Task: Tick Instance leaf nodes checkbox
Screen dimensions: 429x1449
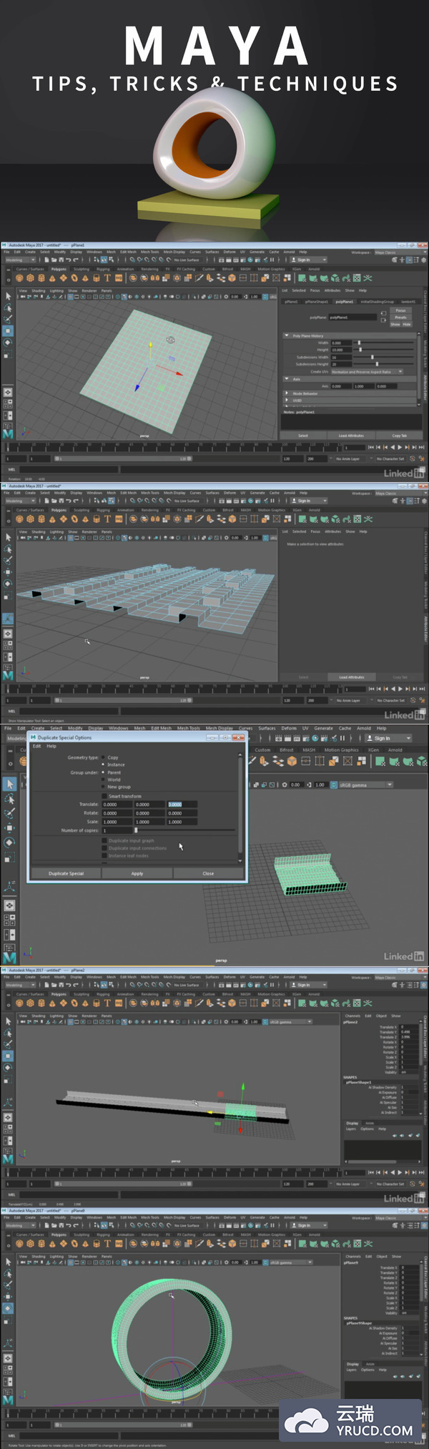Action: tap(104, 855)
